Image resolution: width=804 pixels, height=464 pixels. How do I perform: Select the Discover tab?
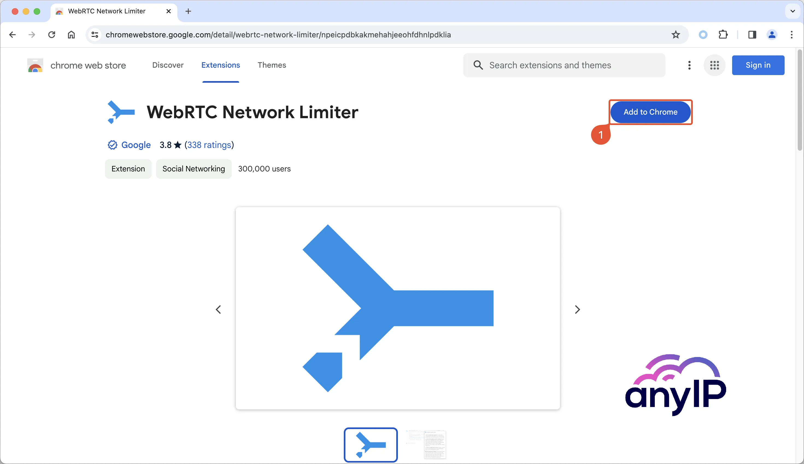click(168, 65)
